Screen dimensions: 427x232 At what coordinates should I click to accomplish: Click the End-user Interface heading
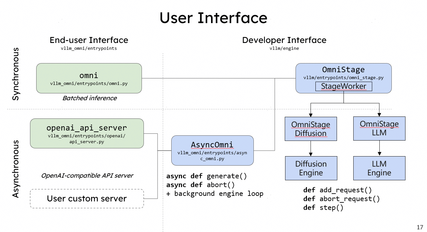coord(89,40)
